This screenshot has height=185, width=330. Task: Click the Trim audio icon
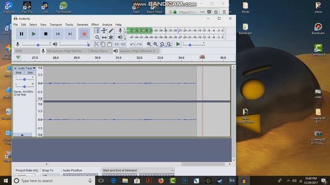coord(117,44)
